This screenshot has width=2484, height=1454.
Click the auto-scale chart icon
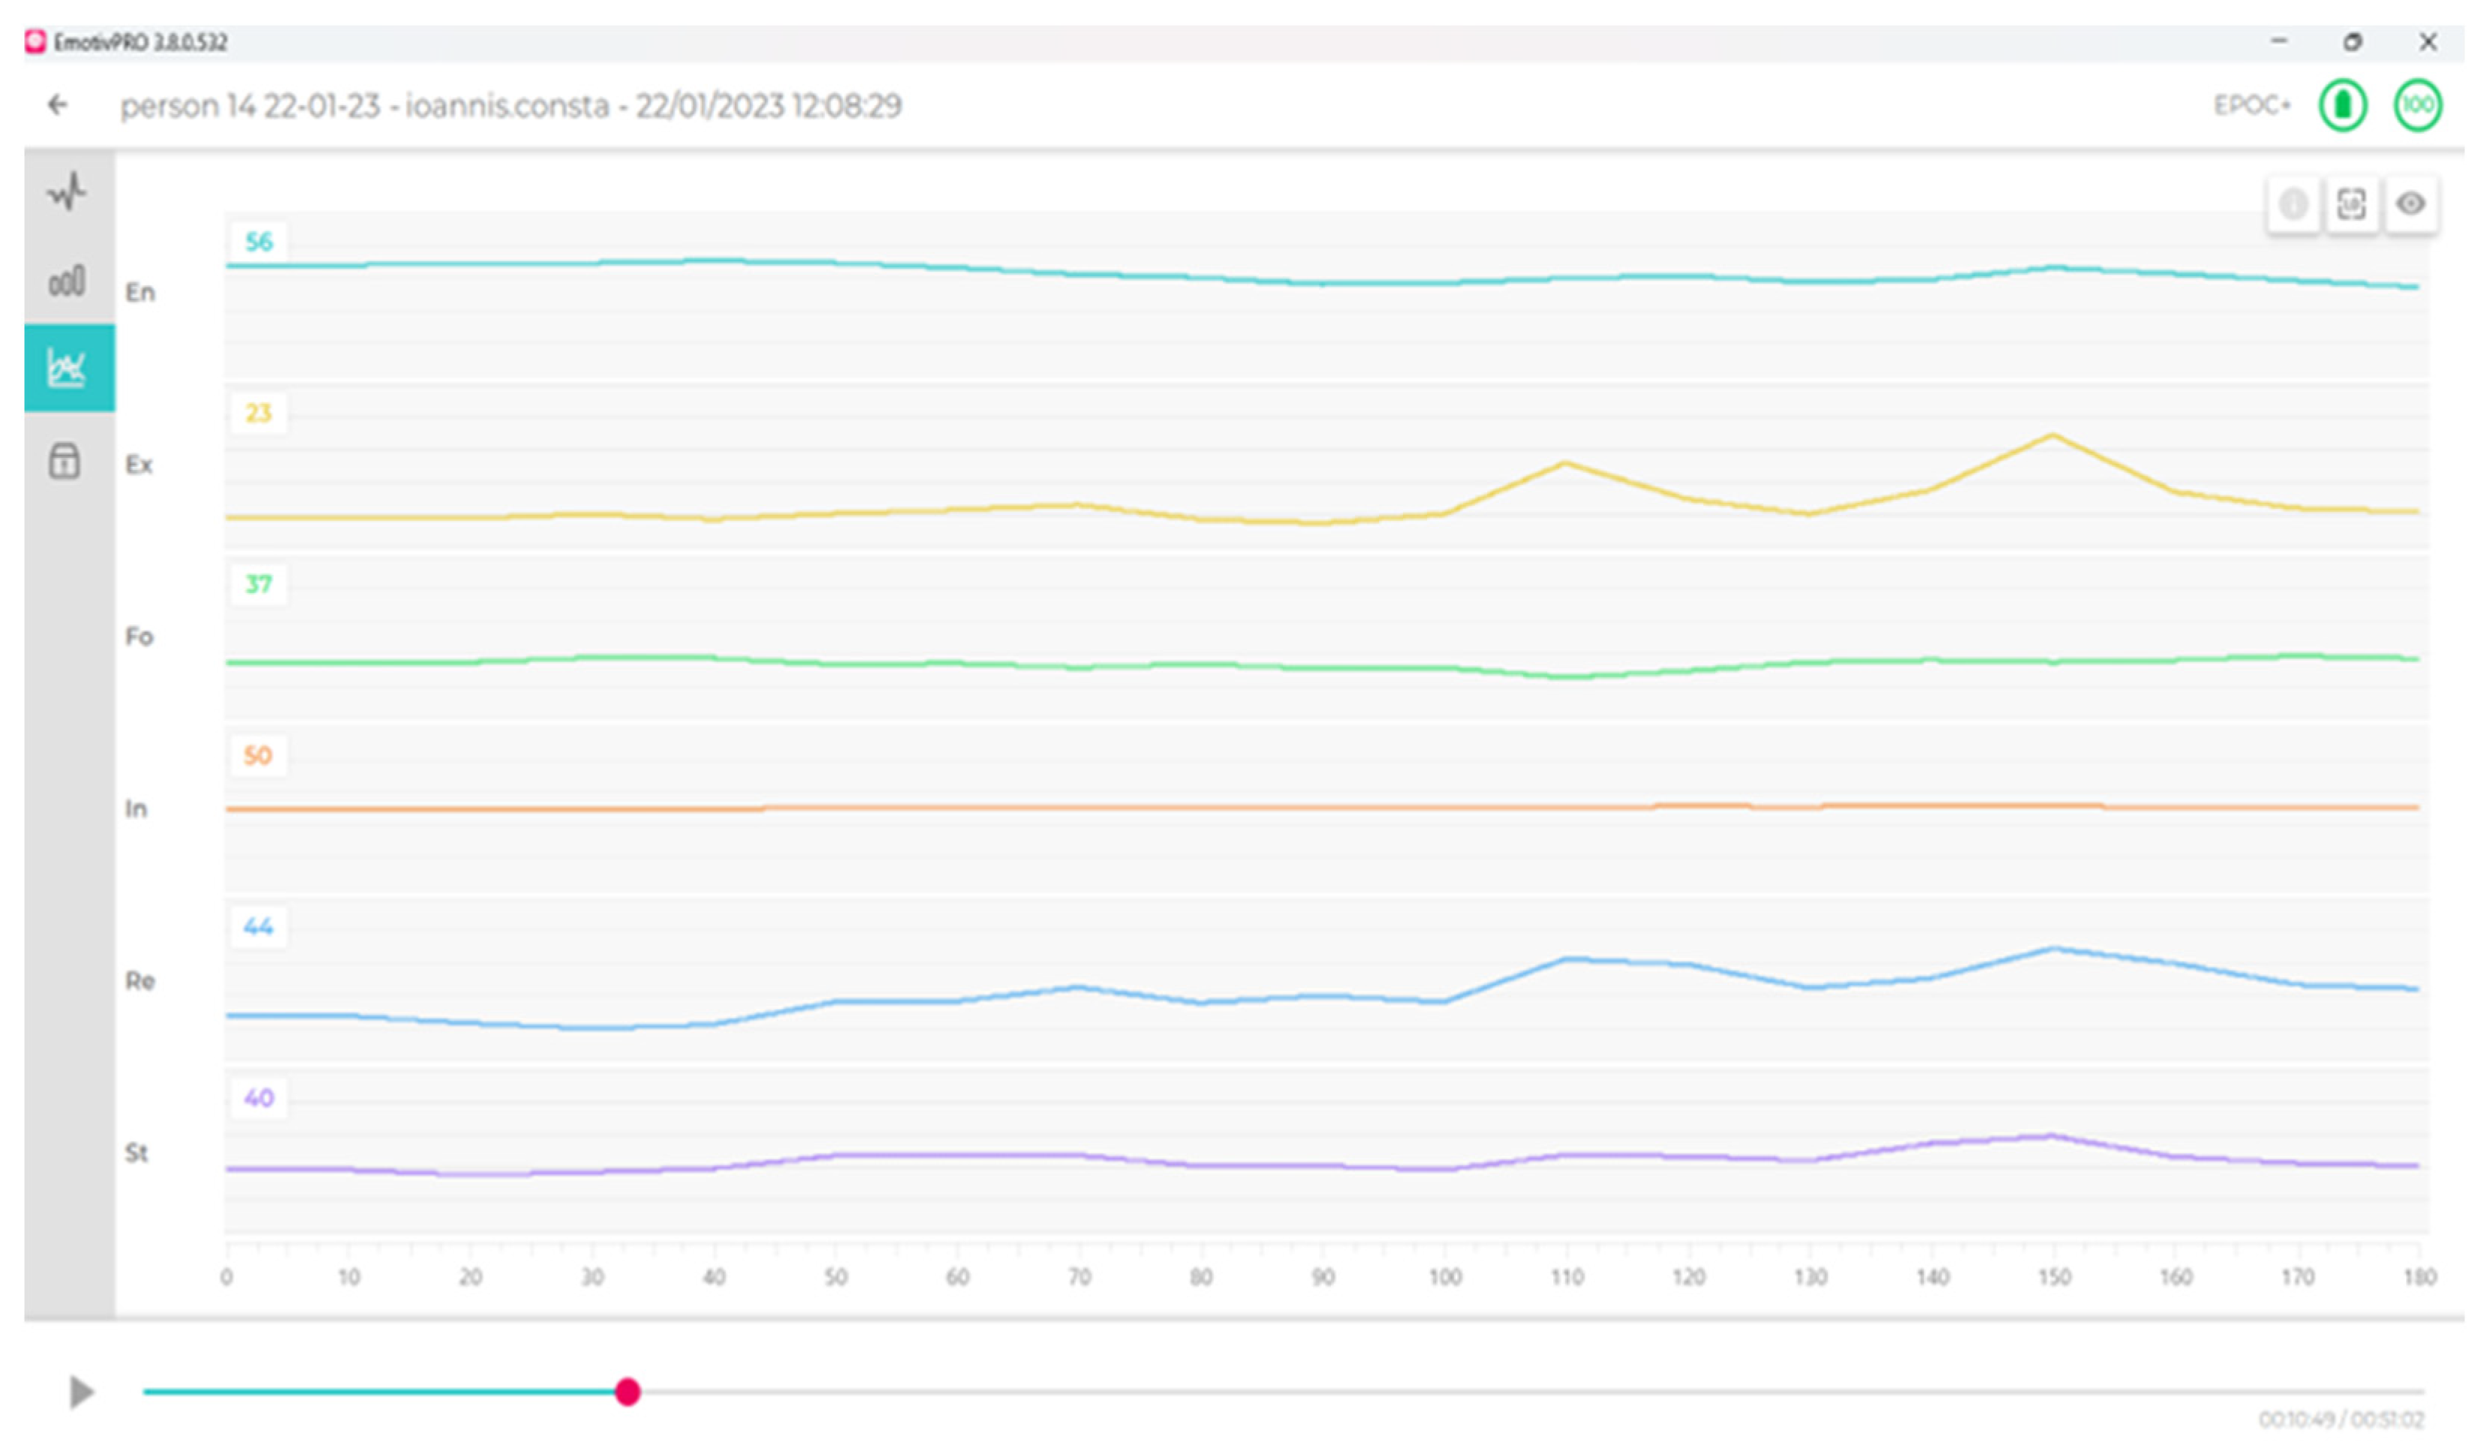(2352, 204)
